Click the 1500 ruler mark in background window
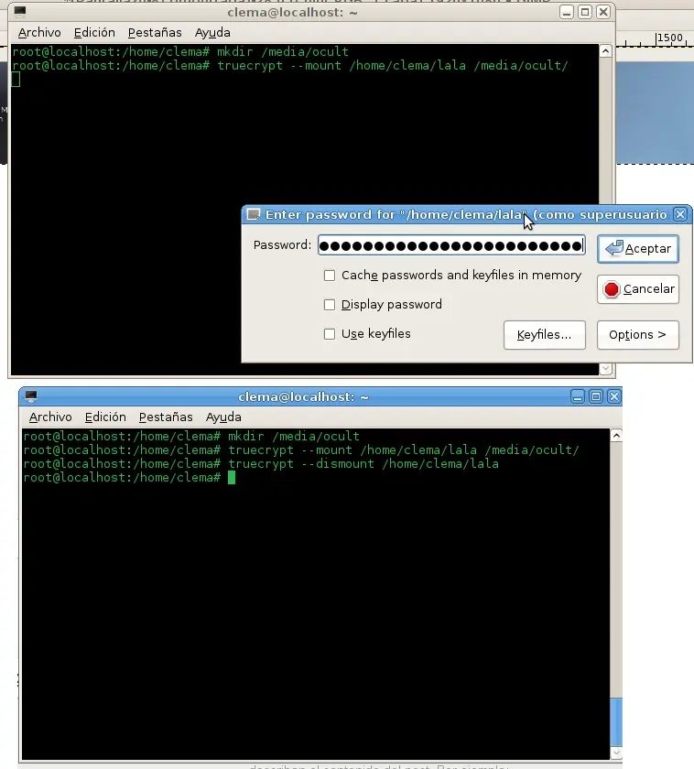 pos(670,38)
